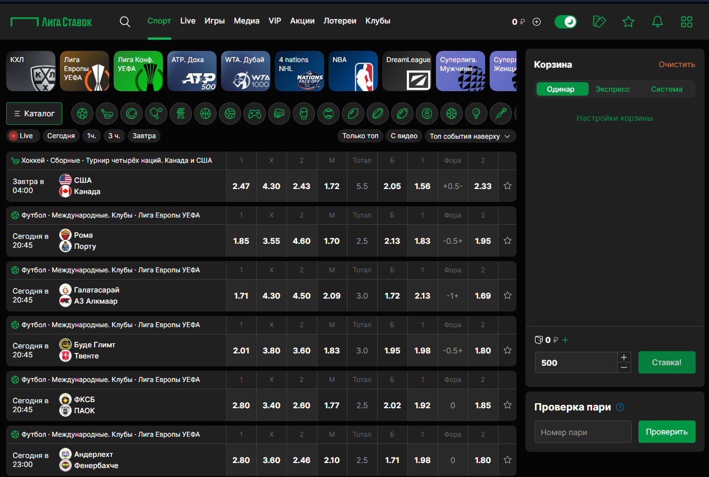
Task: Open favorites star icon in header
Action: 628,22
